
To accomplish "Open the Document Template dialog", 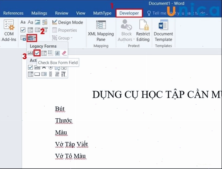I will coord(163,30).
